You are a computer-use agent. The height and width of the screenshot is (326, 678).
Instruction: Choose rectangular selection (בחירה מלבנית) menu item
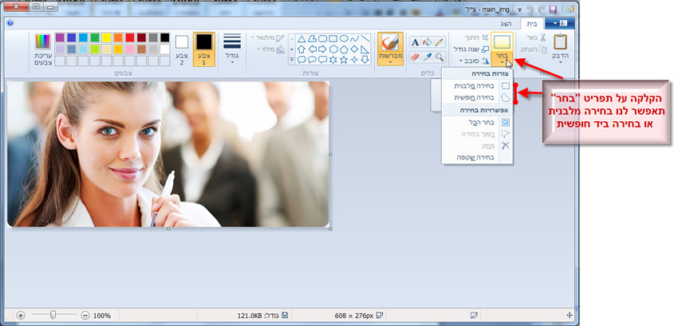tap(477, 86)
